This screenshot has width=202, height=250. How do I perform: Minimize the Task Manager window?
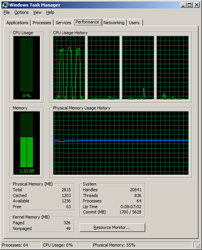[x=184, y=5]
